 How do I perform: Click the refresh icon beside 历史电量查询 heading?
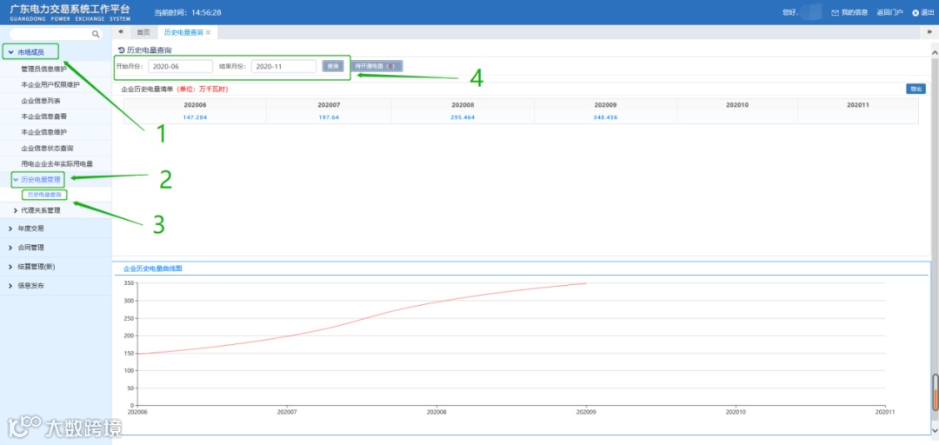pyautogui.click(x=122, y=50)
